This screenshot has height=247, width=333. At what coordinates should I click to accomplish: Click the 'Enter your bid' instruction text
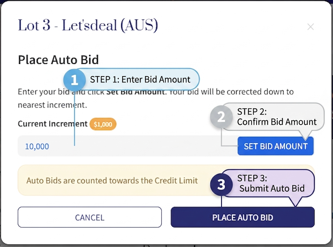coord(43,91)
